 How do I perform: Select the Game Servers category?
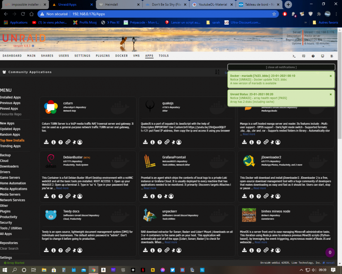click(x=10, y=178)
